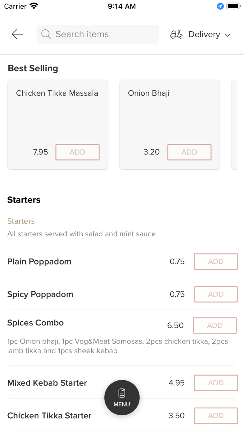
Task: Click the location arrow icon in the status bar
Action: click(220, 6)
